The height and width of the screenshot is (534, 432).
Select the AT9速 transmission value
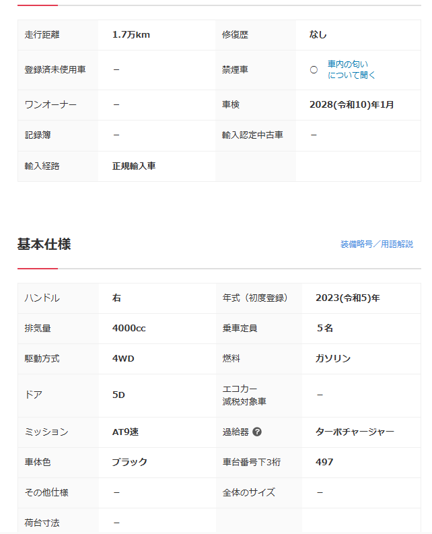tap(125, 432)
